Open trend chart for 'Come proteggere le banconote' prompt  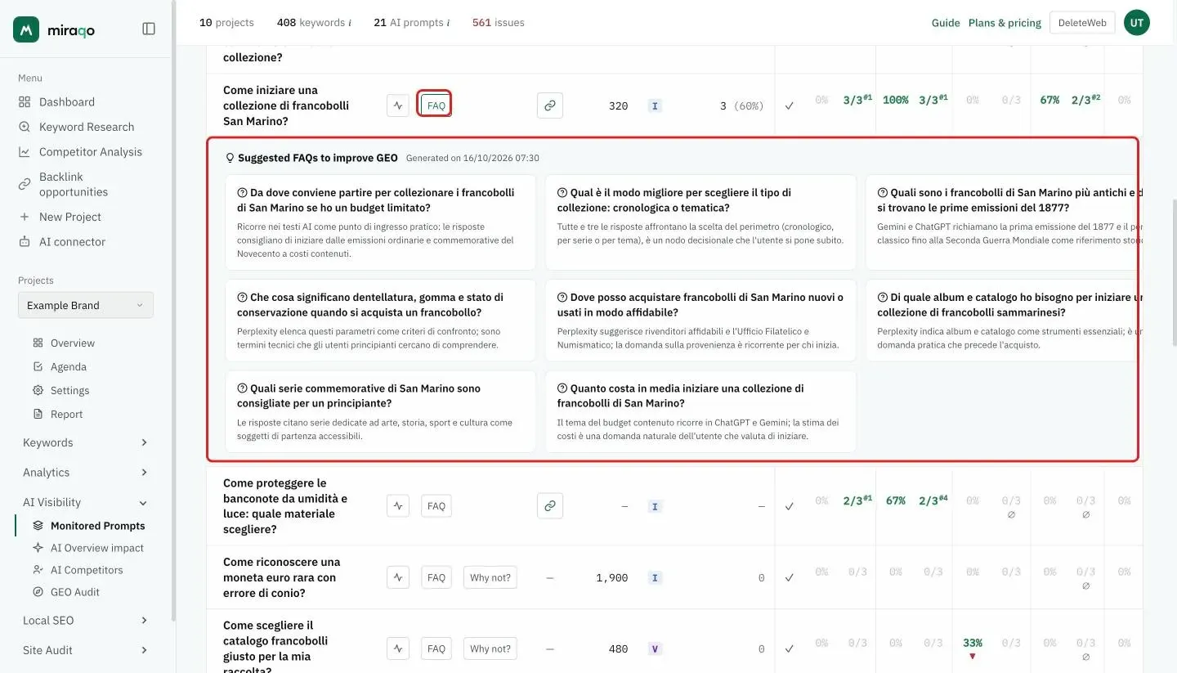tap(398, 506)
